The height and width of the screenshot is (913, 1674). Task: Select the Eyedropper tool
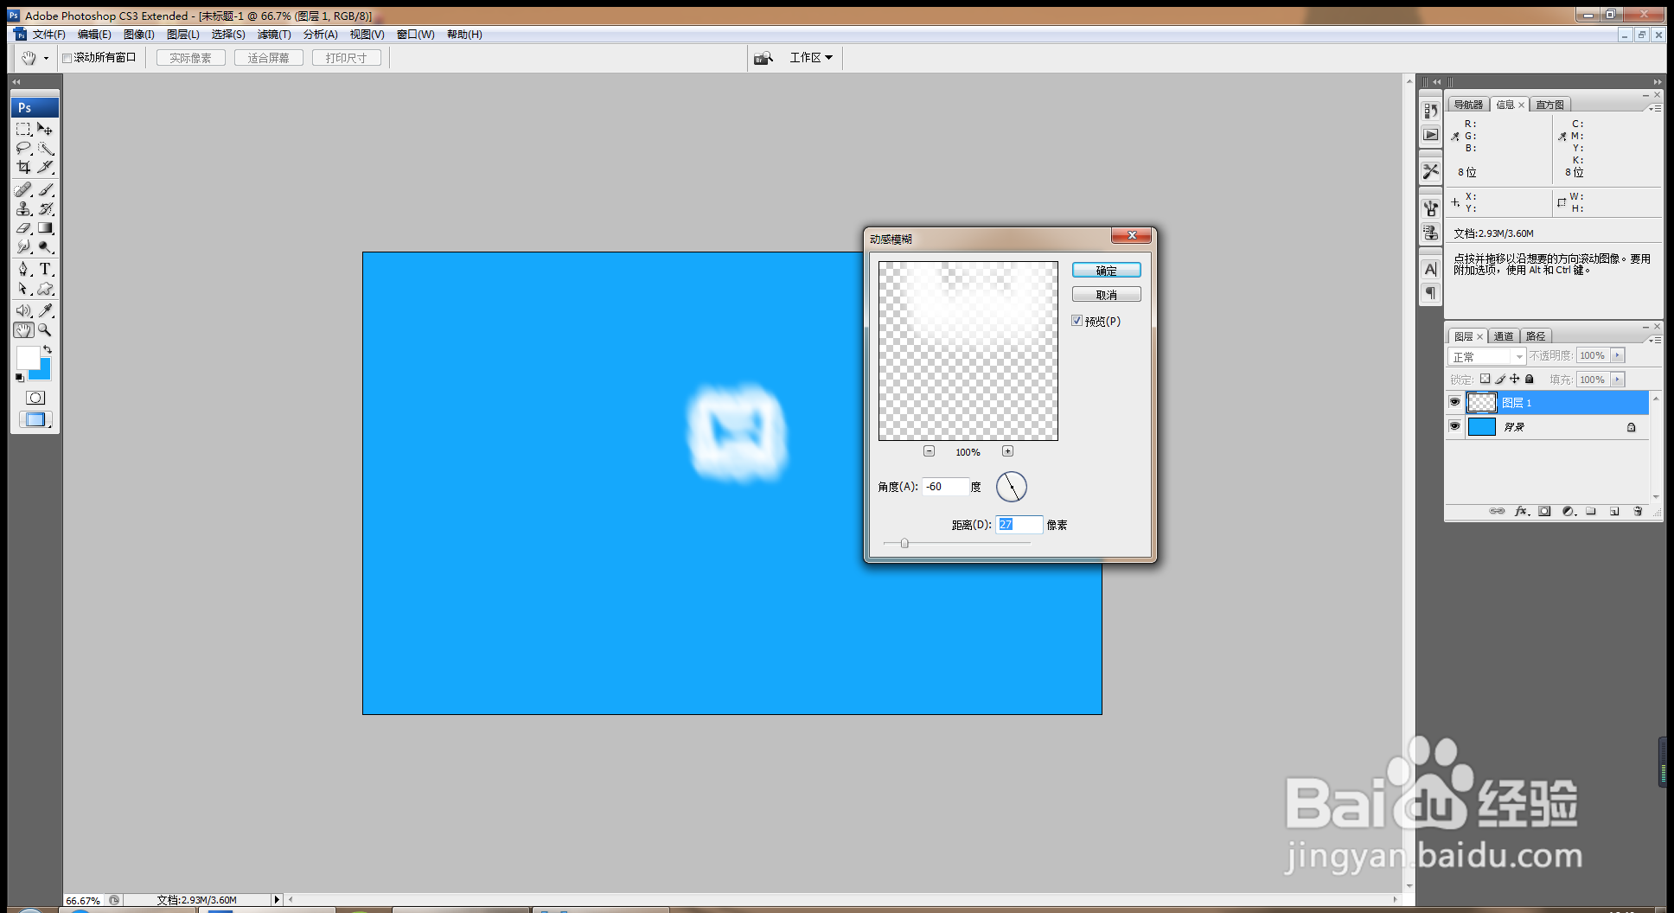click(x=46, y=310)
